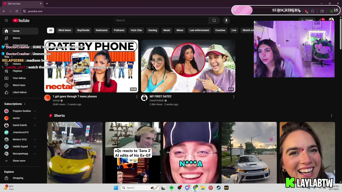View site information icon in the address bar
Image resolution: width=342 pixels, height=192 pixels.
(x=24, y=11)
